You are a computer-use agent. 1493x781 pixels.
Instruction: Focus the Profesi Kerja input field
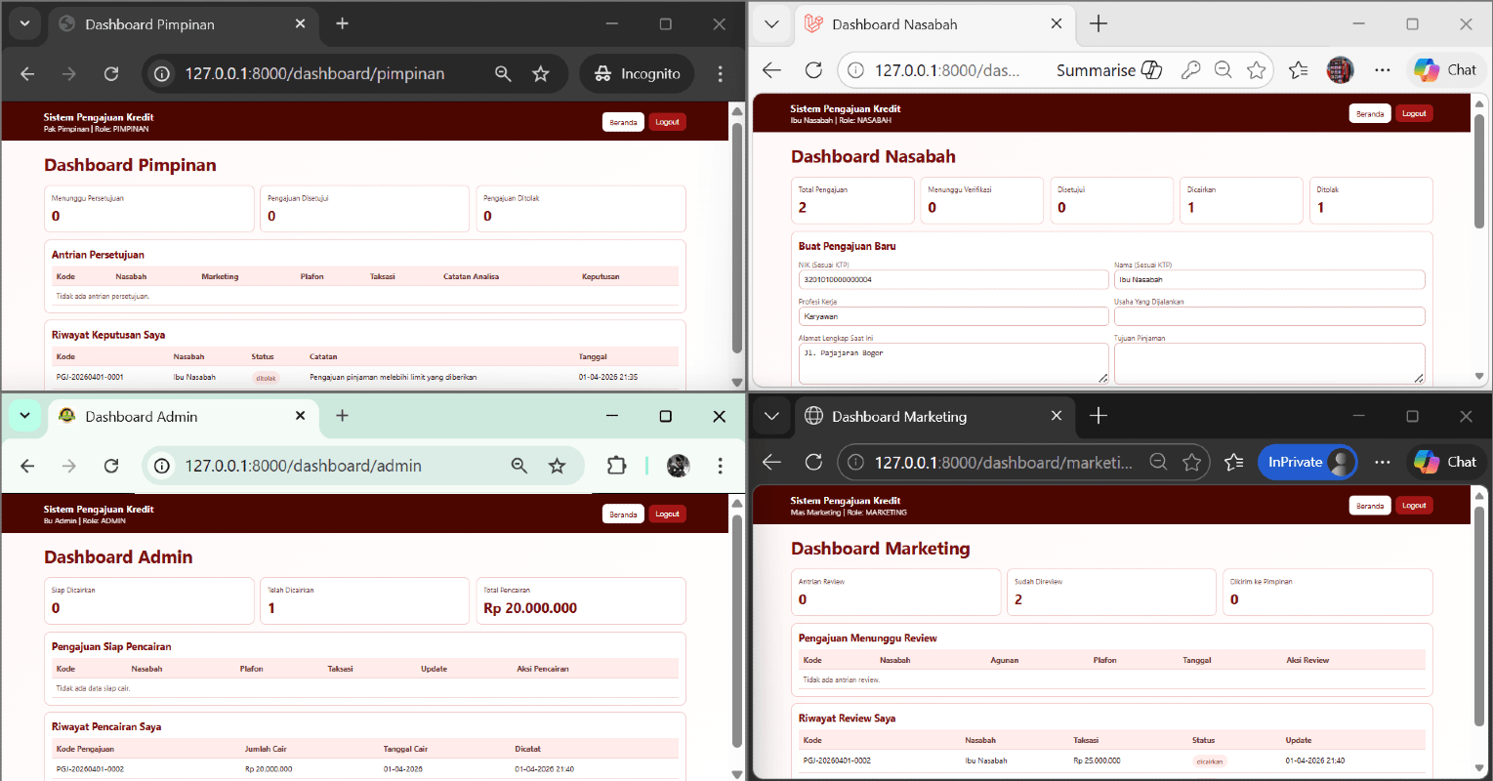(953, 316)
